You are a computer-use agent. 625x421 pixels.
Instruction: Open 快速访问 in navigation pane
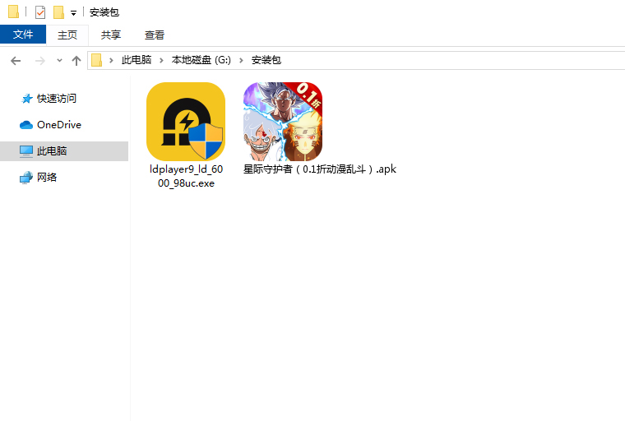57,98
